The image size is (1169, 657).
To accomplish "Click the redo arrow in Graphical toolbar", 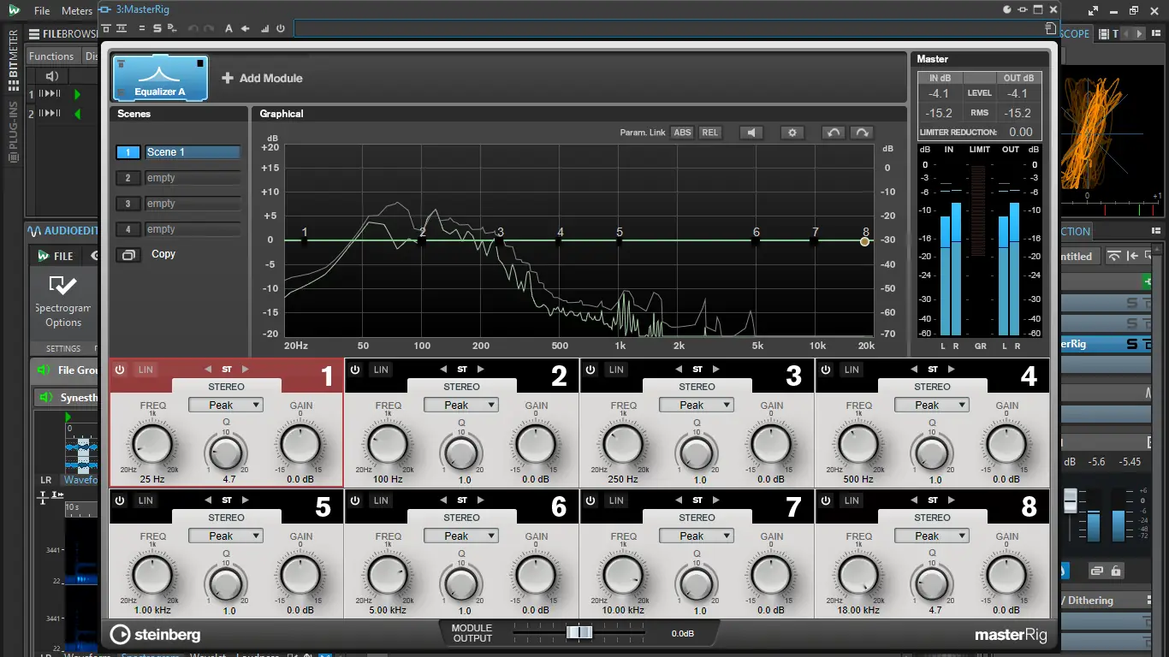I will [x=862, y=133].
